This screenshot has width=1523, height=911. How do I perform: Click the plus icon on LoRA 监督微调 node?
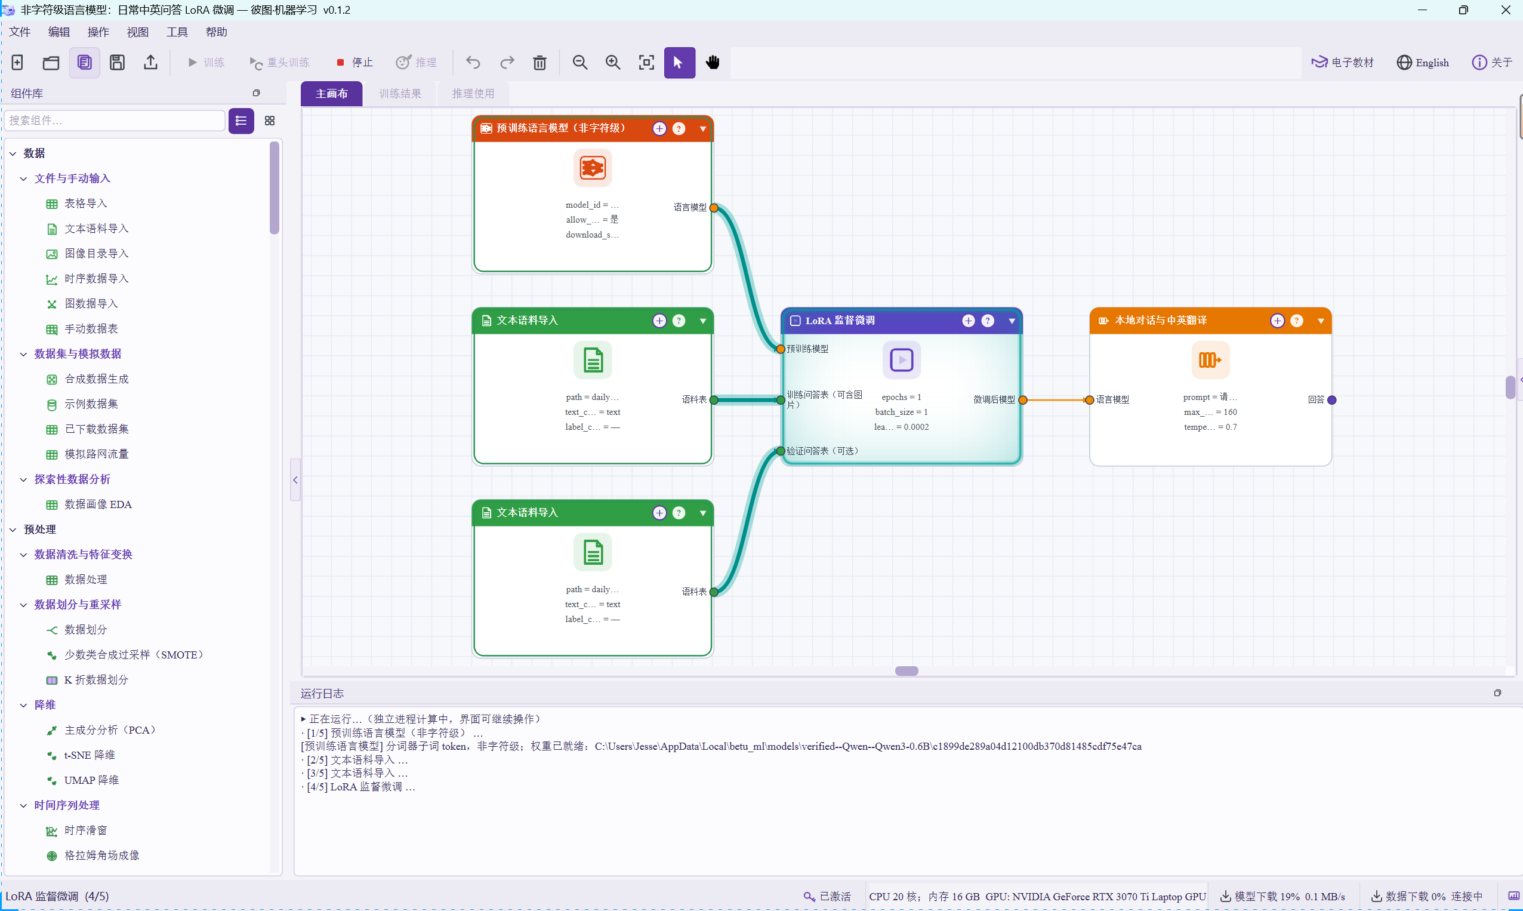(x=969, y=321)
